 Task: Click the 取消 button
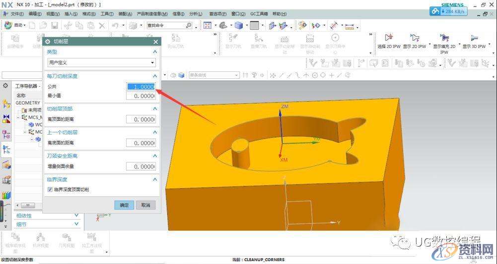[x=145, y=205]
